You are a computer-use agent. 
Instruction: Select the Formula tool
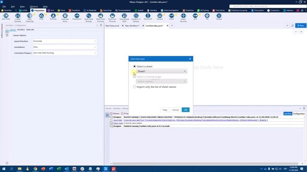[x=53, y=17]
